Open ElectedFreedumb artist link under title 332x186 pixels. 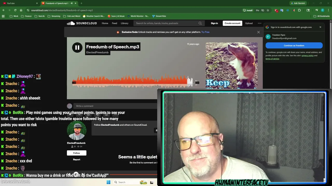pyautogui.click(x=97, y=52)
